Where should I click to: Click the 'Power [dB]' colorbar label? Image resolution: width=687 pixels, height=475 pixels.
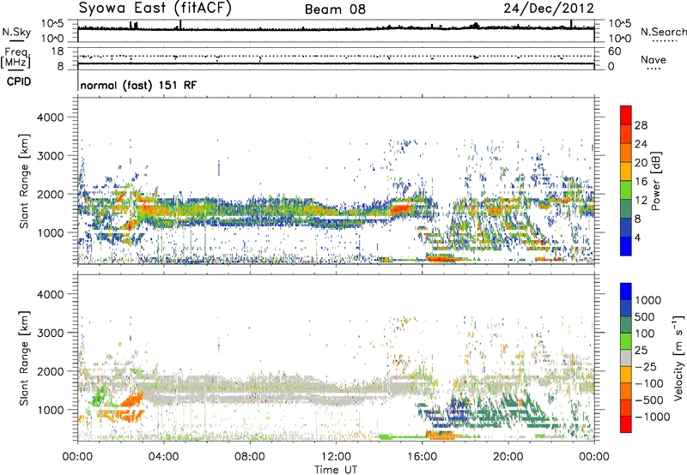[656, 181]
